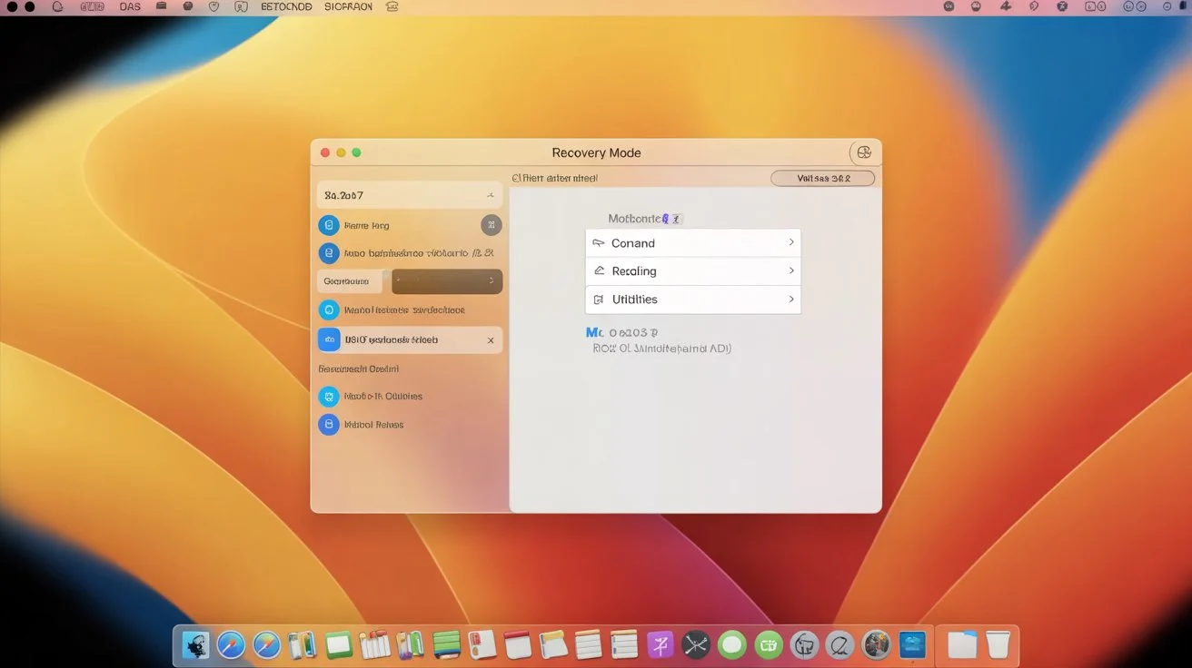This screenshot has height=668, width=1192.
Task: Open the Trash in the dock
Action: click(998, 644)
